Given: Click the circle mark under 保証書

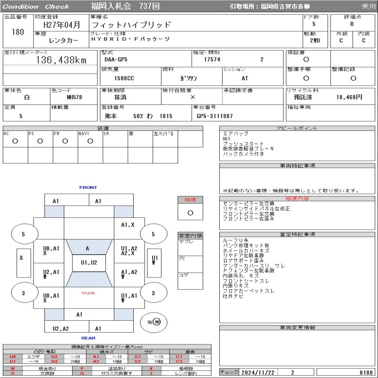Looking at the screenshot, I should [x=306, y=60].
